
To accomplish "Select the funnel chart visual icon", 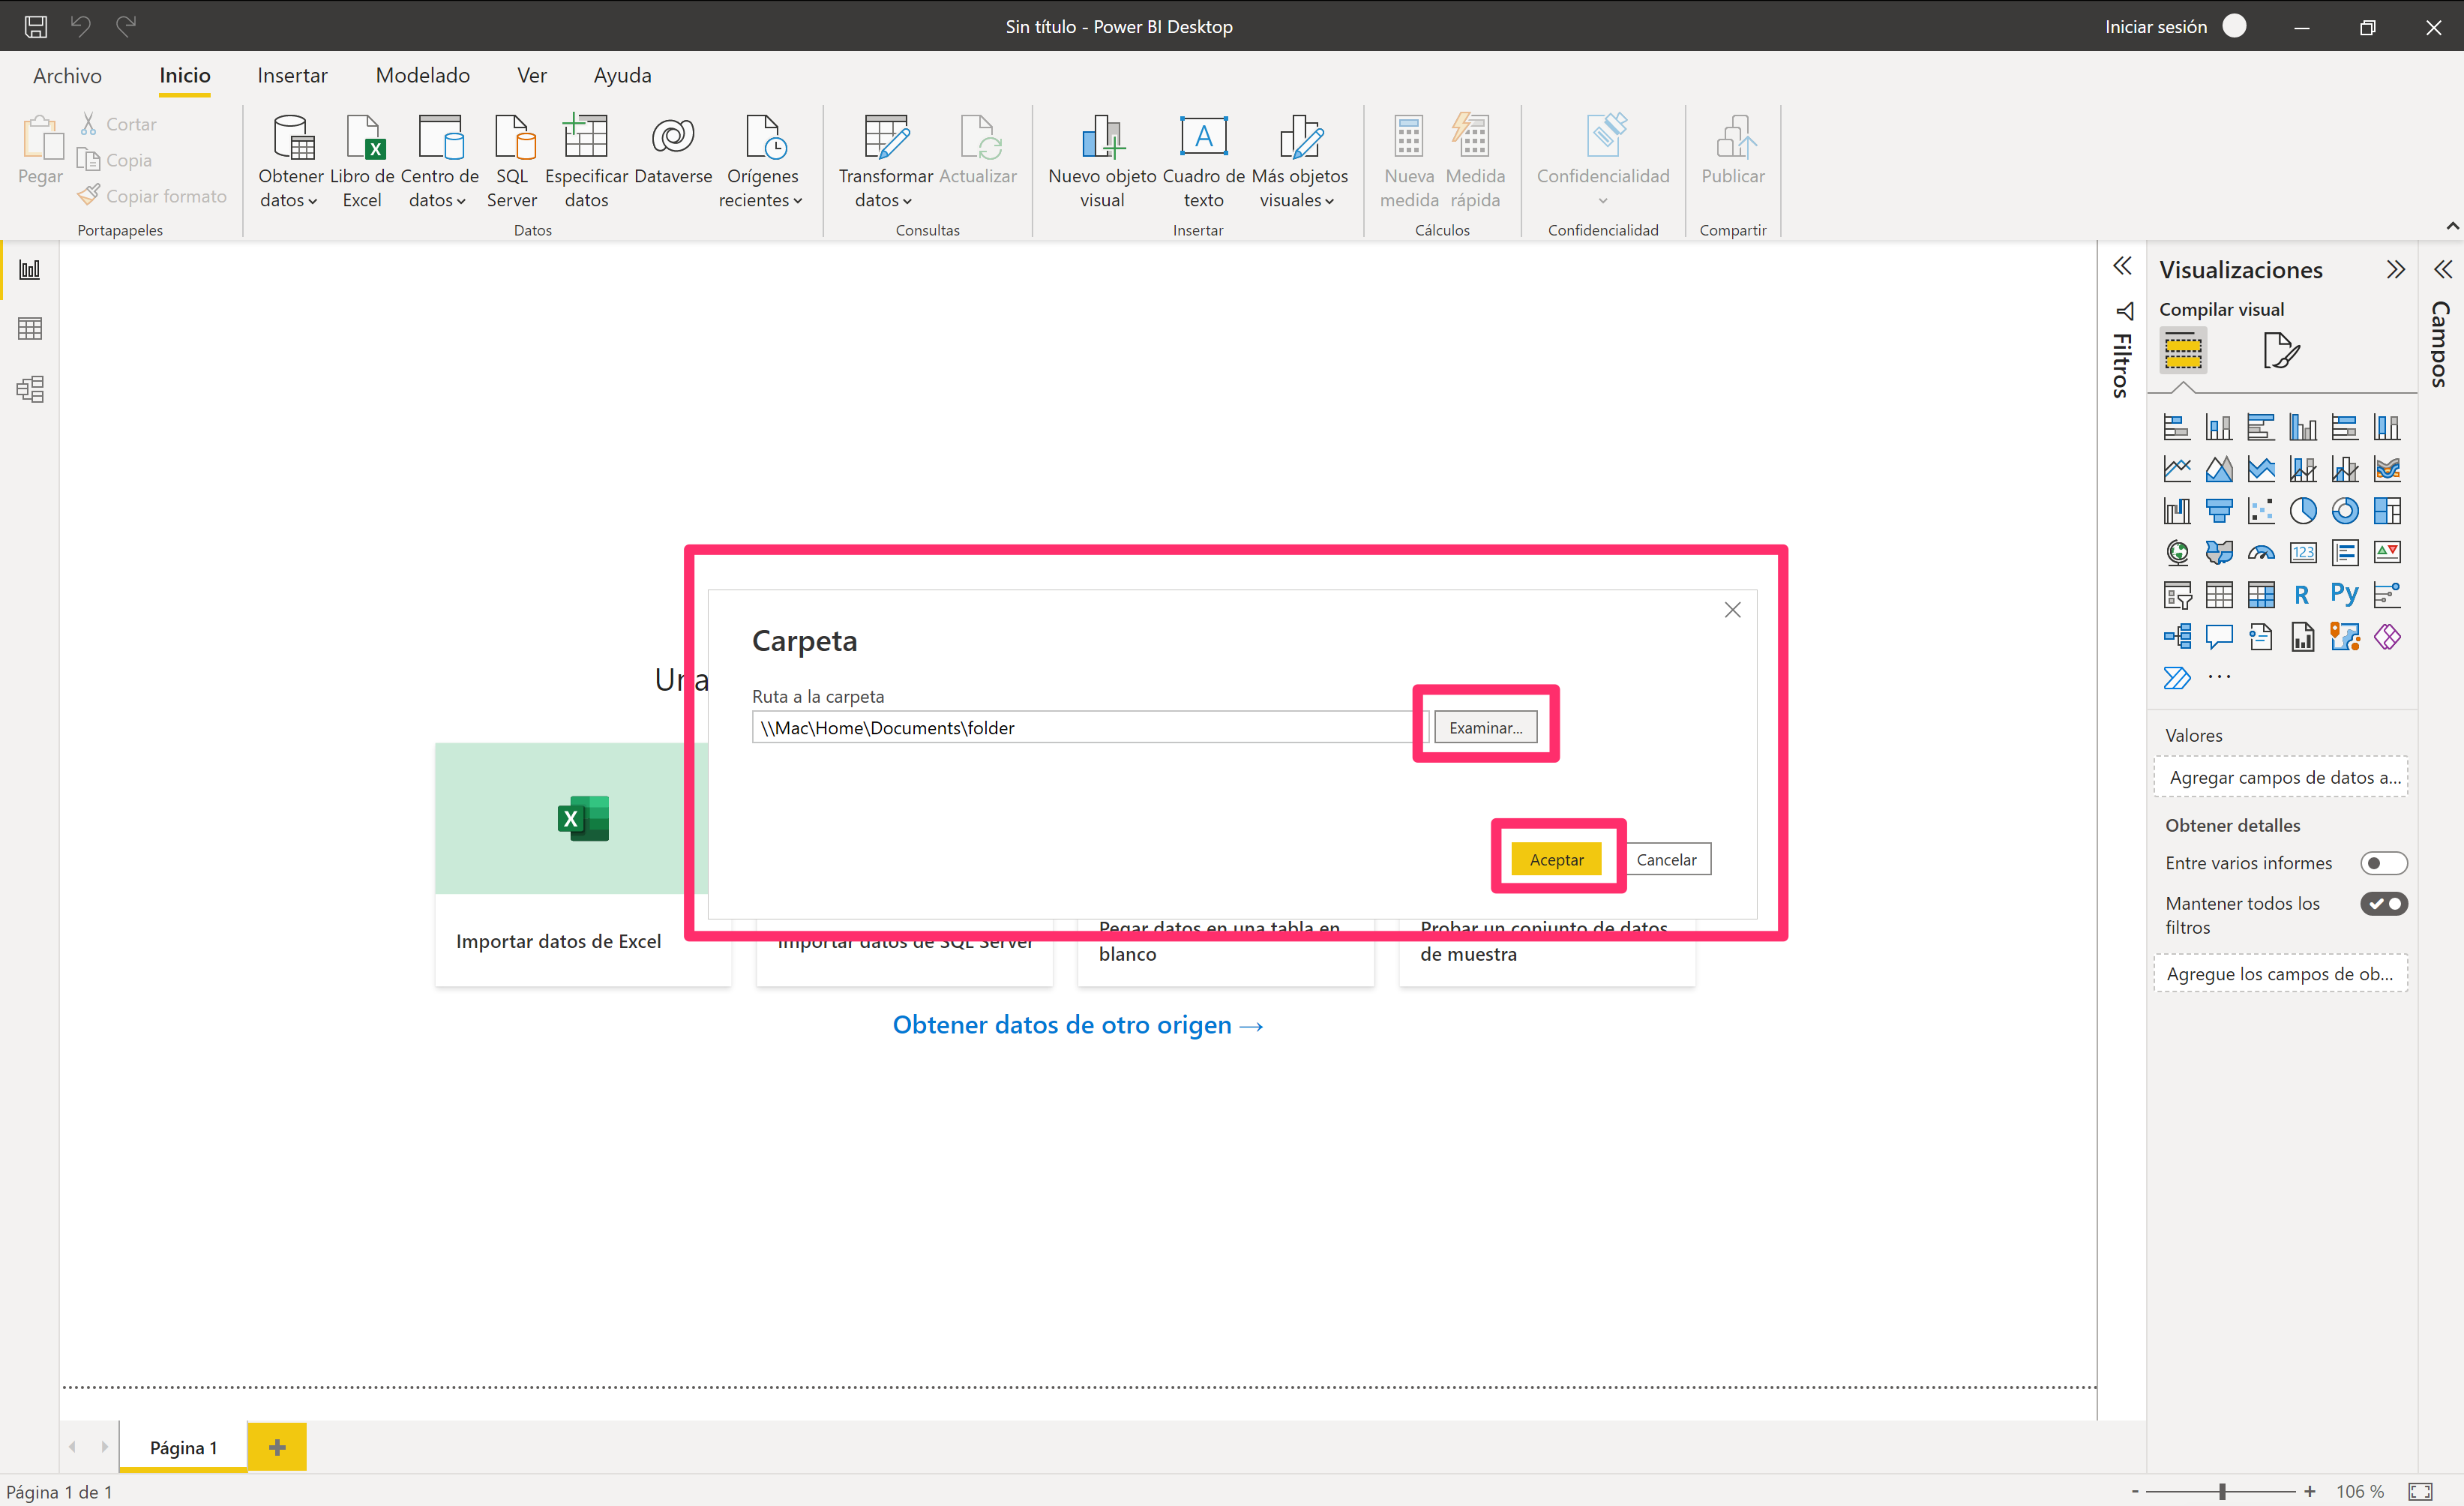I will click(x=2219, y=511).
